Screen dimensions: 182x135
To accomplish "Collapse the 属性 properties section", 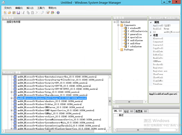I will pyautogui.click(x=151, y=22).
